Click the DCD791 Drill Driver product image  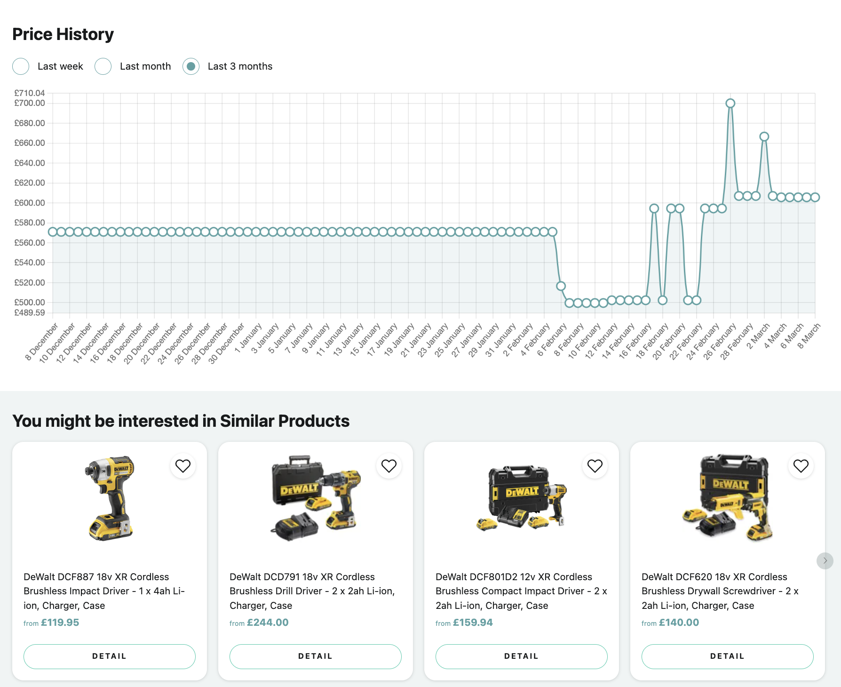(316, 498)
